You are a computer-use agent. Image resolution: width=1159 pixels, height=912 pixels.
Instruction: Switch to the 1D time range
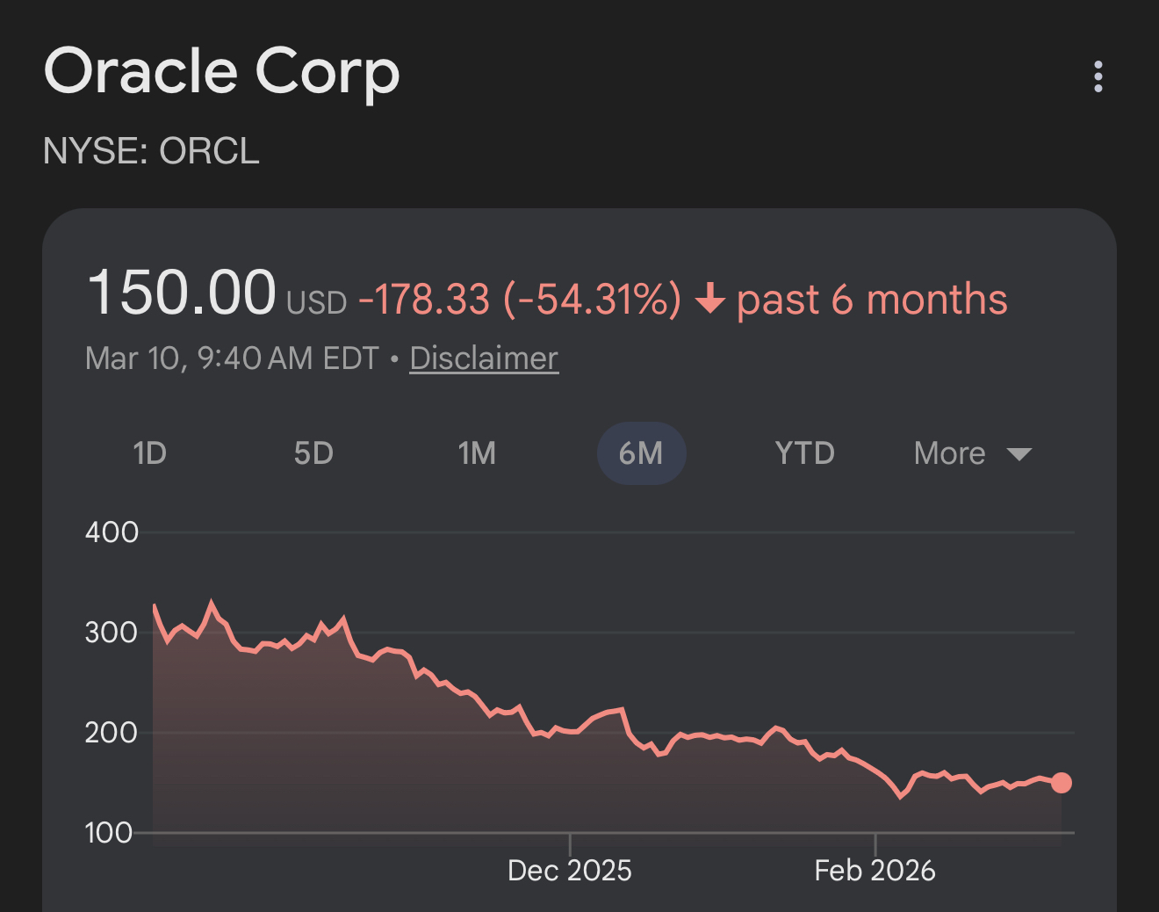[x=149, y=453]
